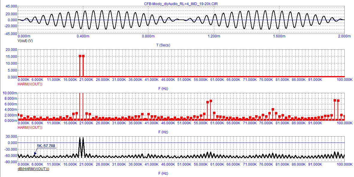Click the T (Secs) axis label
The image size is (354, 177).
pos(163,45)
